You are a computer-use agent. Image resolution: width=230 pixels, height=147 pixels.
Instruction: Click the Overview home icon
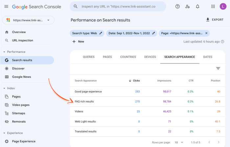point(7,32)
